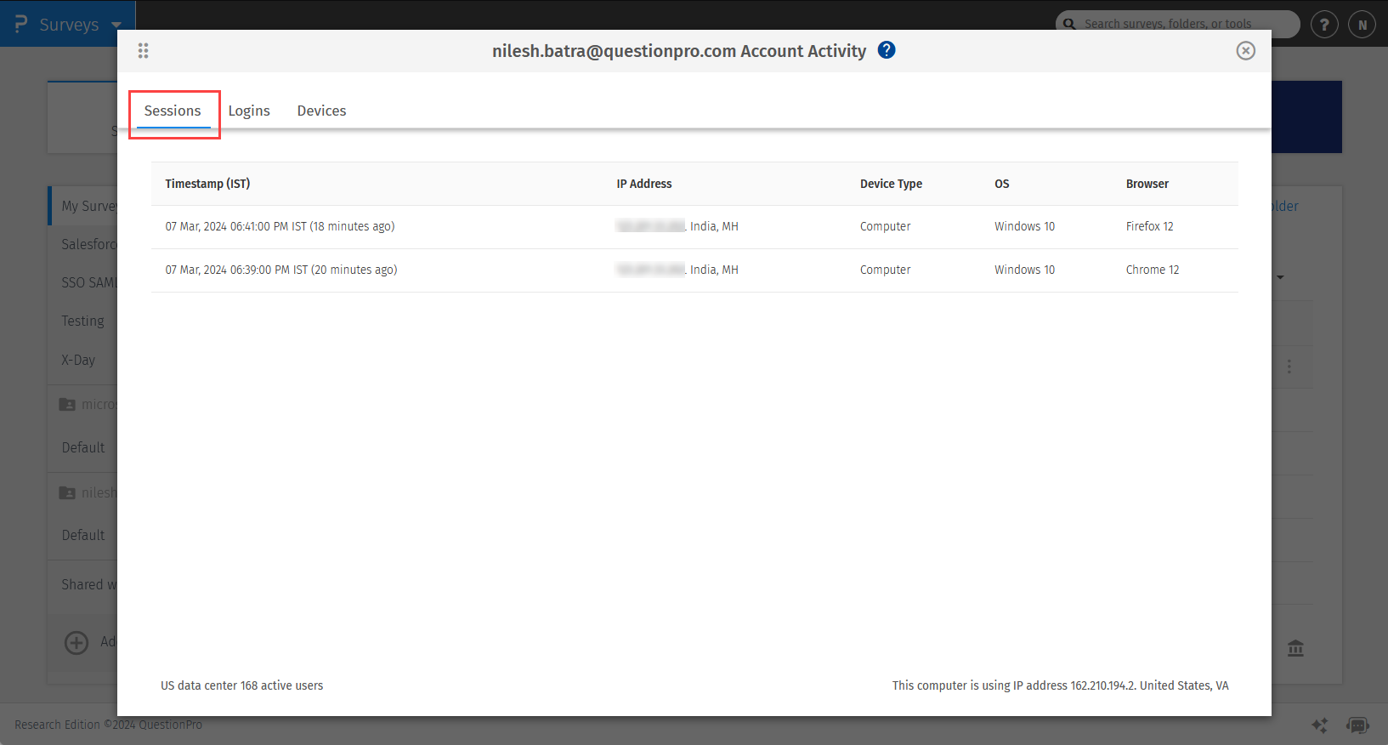This screenshot has width=1388, height=745.
Task: Expand the Surveys dropdown arrow
Action: (x=116, y=25)
